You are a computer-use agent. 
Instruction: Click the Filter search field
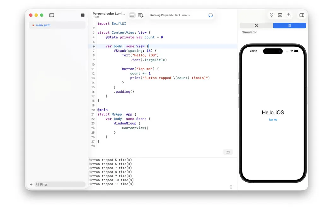click(x=60, y=184)
